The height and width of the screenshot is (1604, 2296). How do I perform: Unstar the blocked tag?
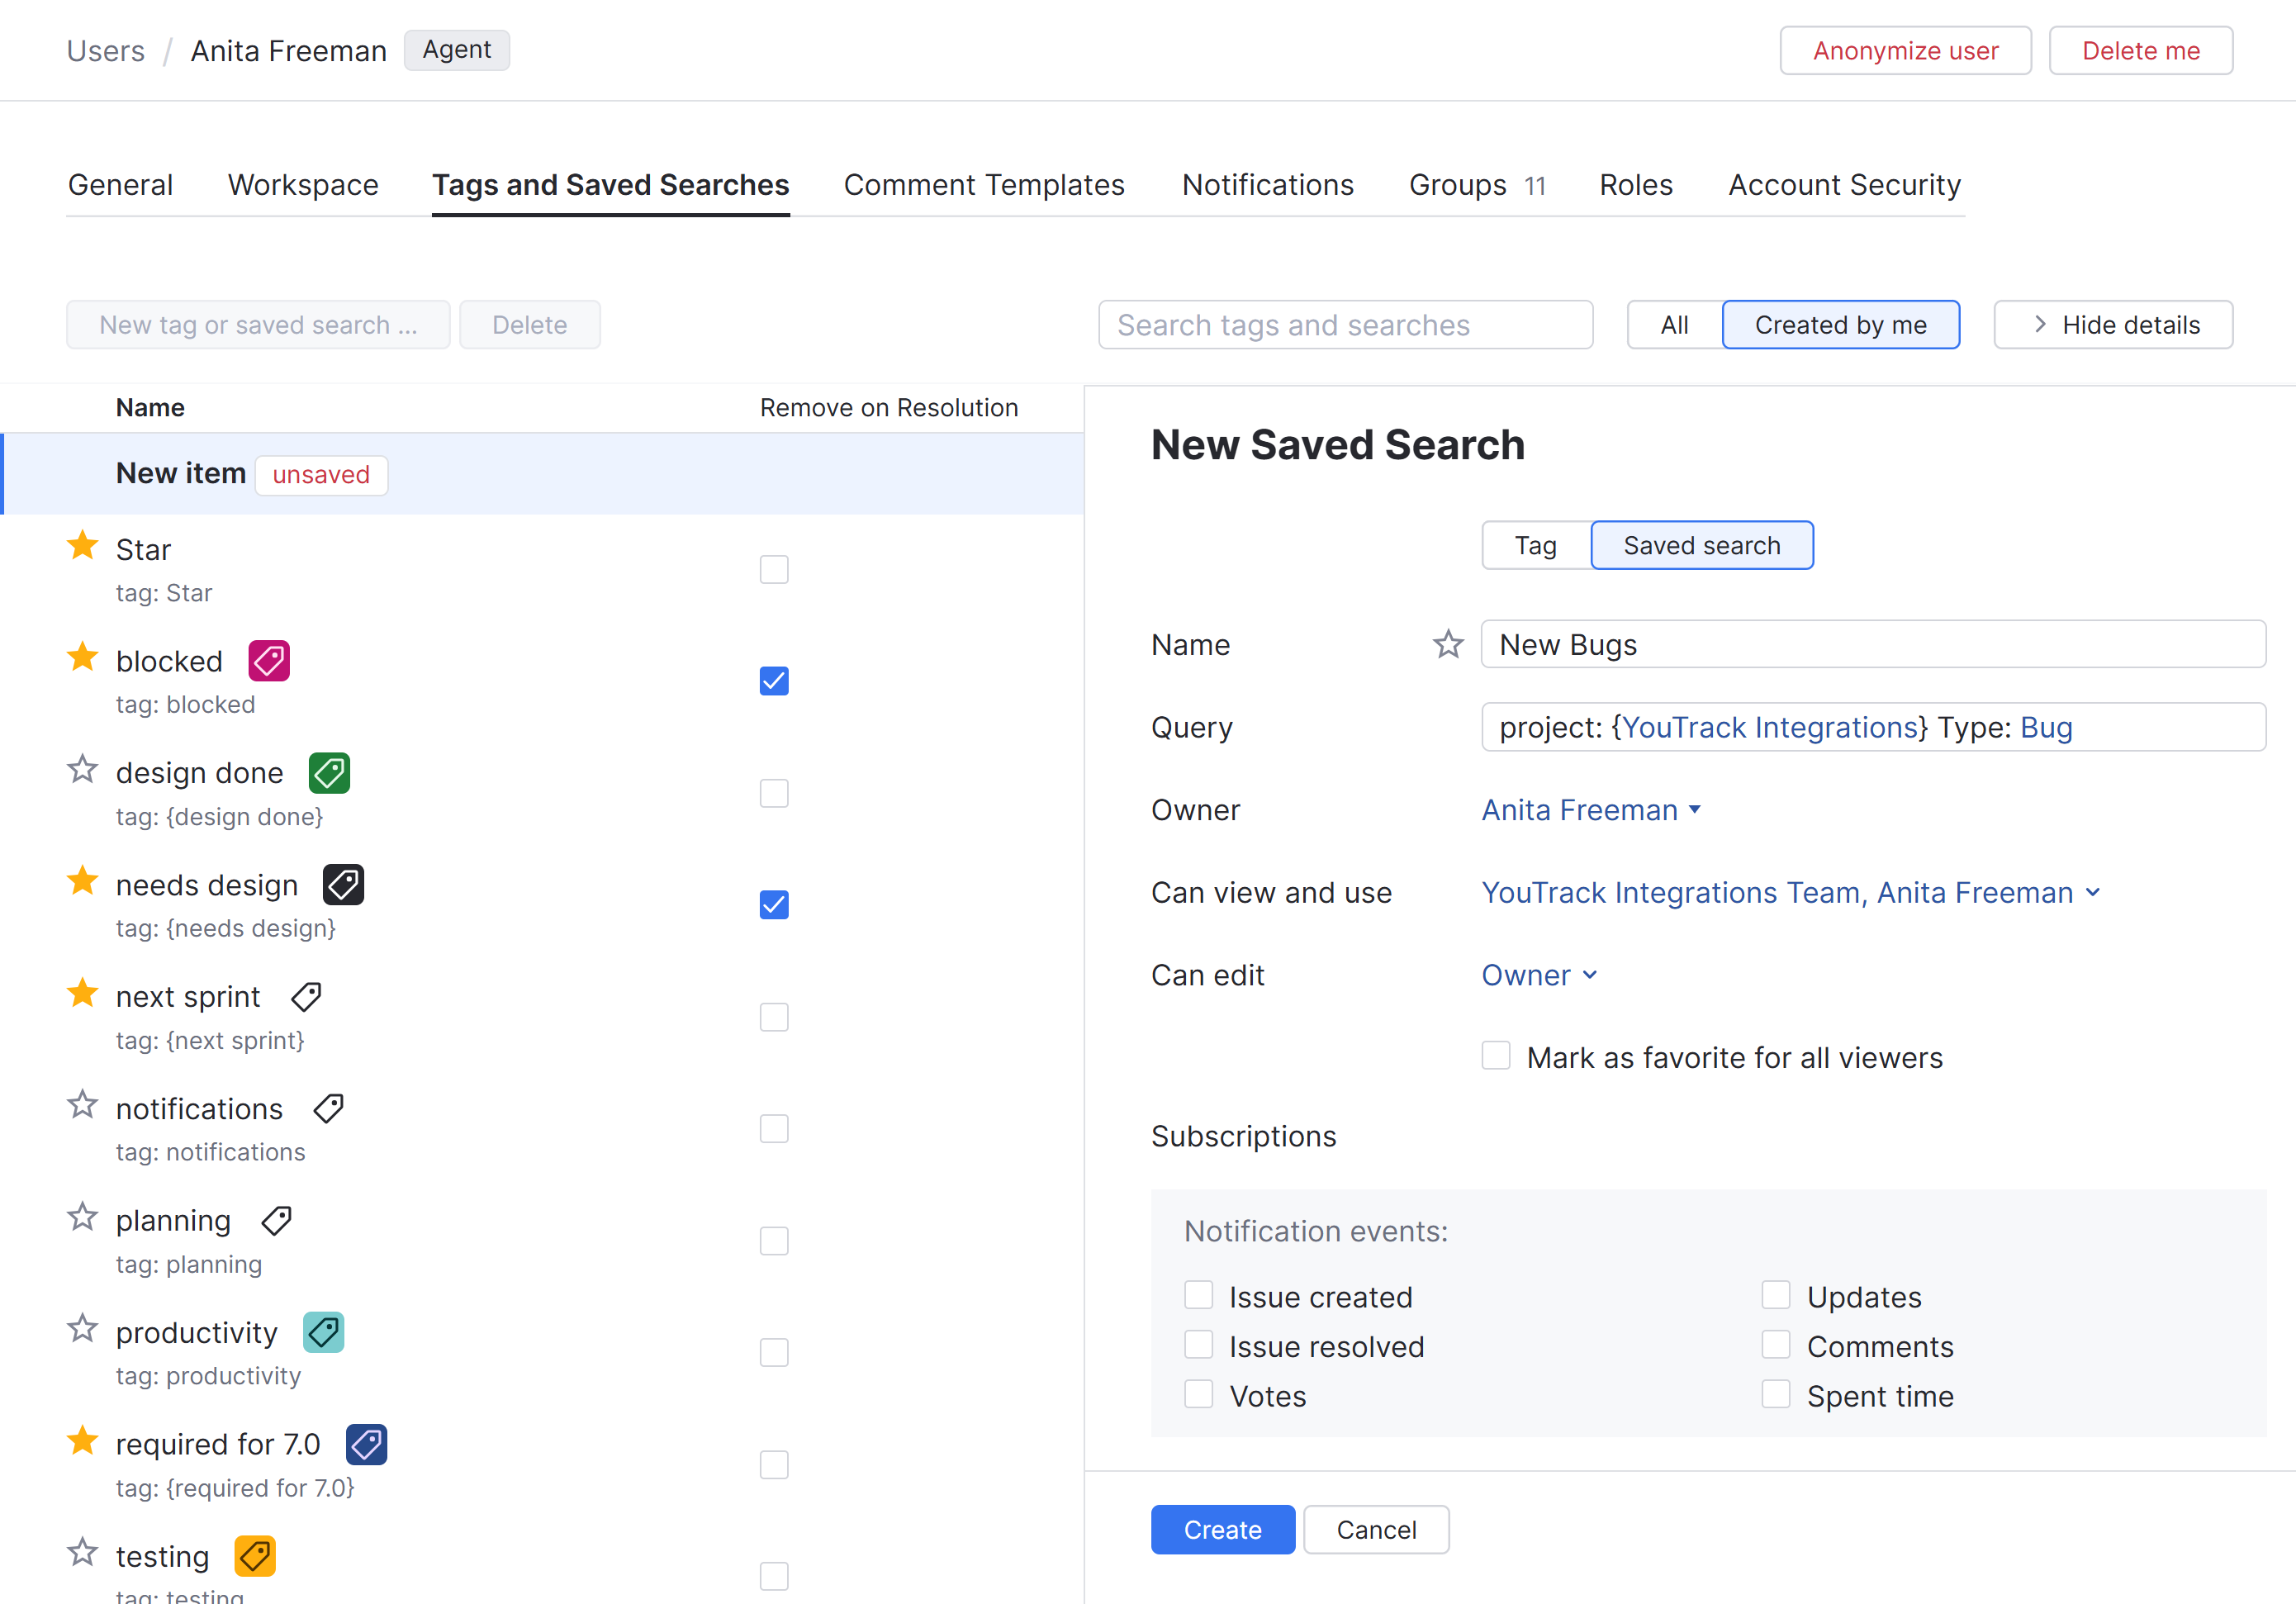click(x=82, y=657)
